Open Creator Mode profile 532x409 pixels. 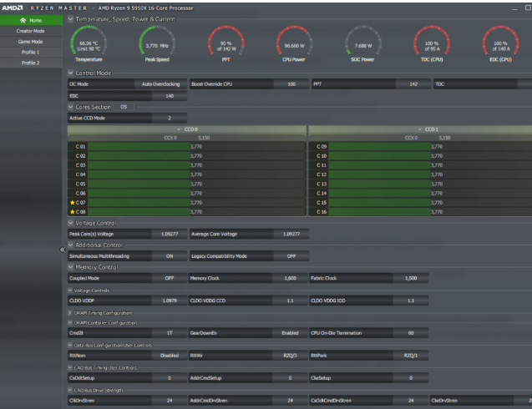(x=31, y=31)
